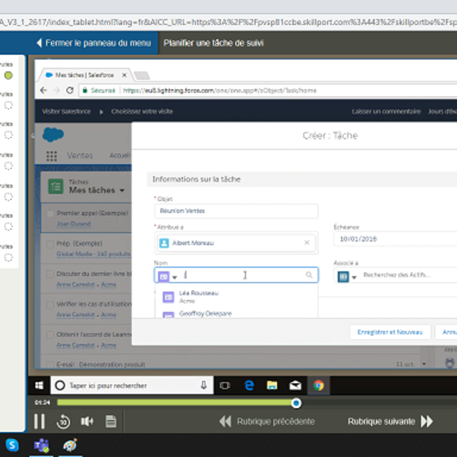Click Taper ici pour rechercher box
457x457 pixels.
[132, 386]
